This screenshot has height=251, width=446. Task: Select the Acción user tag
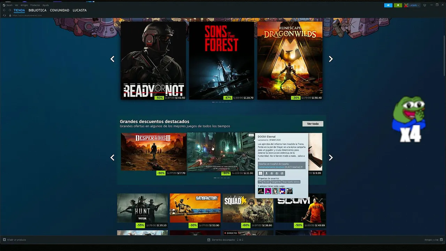(x=266, y=182)
